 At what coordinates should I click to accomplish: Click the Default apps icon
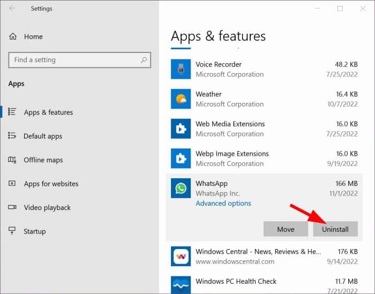[x=12, y=135]
